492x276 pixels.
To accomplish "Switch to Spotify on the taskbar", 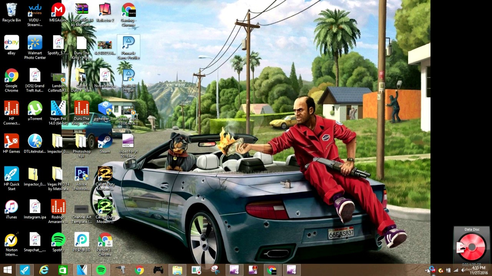I will tap(101, 270).
